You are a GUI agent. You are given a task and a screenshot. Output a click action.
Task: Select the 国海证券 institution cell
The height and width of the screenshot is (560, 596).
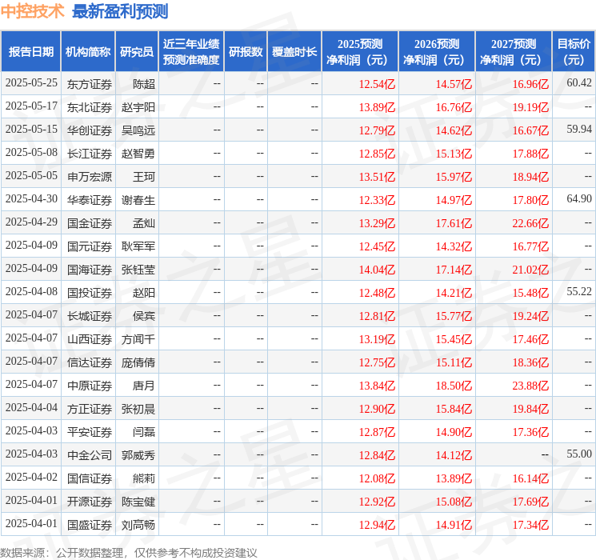coord(90,270)
